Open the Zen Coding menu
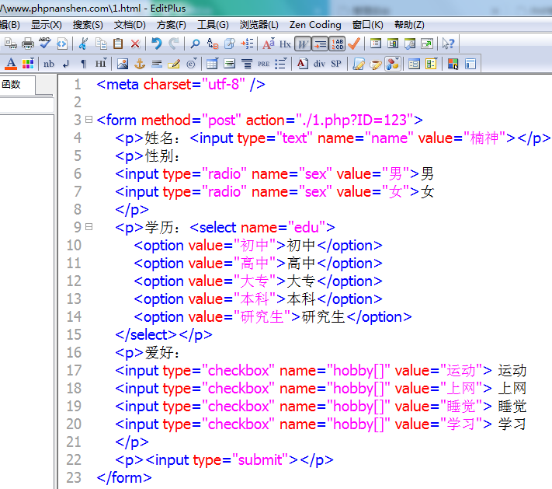552x489 pixels. point(315,25)
